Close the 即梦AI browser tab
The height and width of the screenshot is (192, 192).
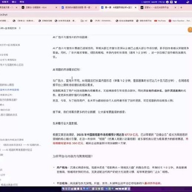[175, 7]
